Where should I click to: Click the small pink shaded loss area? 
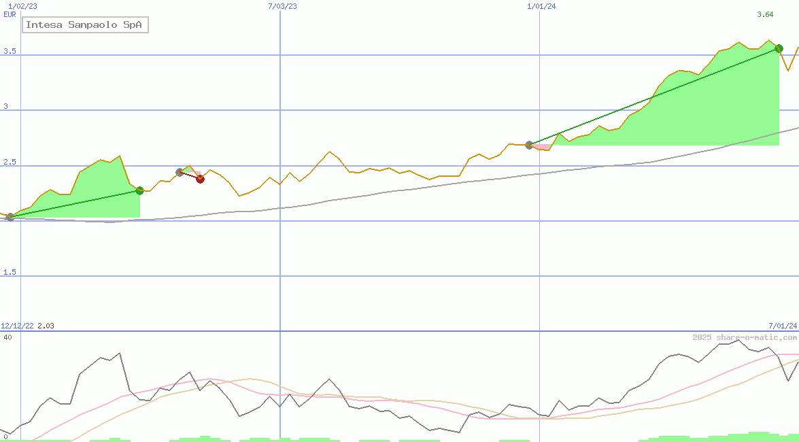coord(542,147)
